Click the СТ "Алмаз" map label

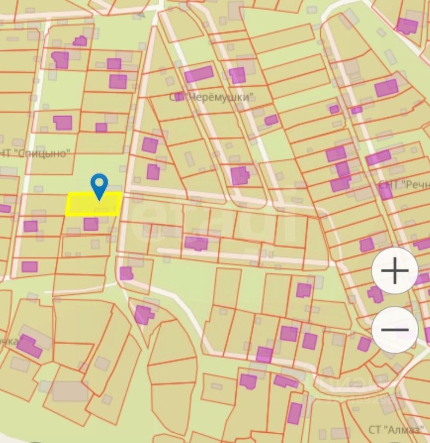point(396,430)
